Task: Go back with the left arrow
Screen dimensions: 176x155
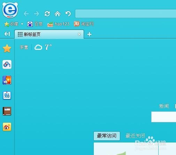Action: coord(26,14)
